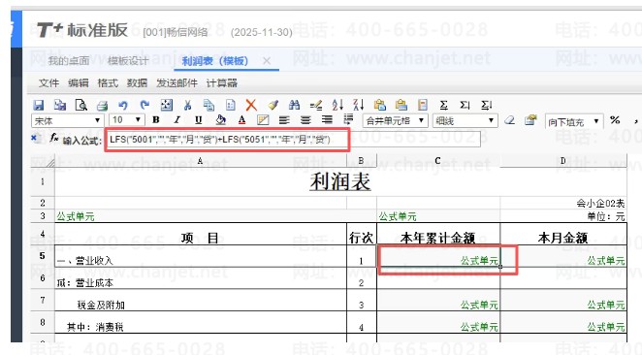The height and width of the screenshot is (355, 642).
Task: Click the Save floppy disk icon
Action: point(39,106)
